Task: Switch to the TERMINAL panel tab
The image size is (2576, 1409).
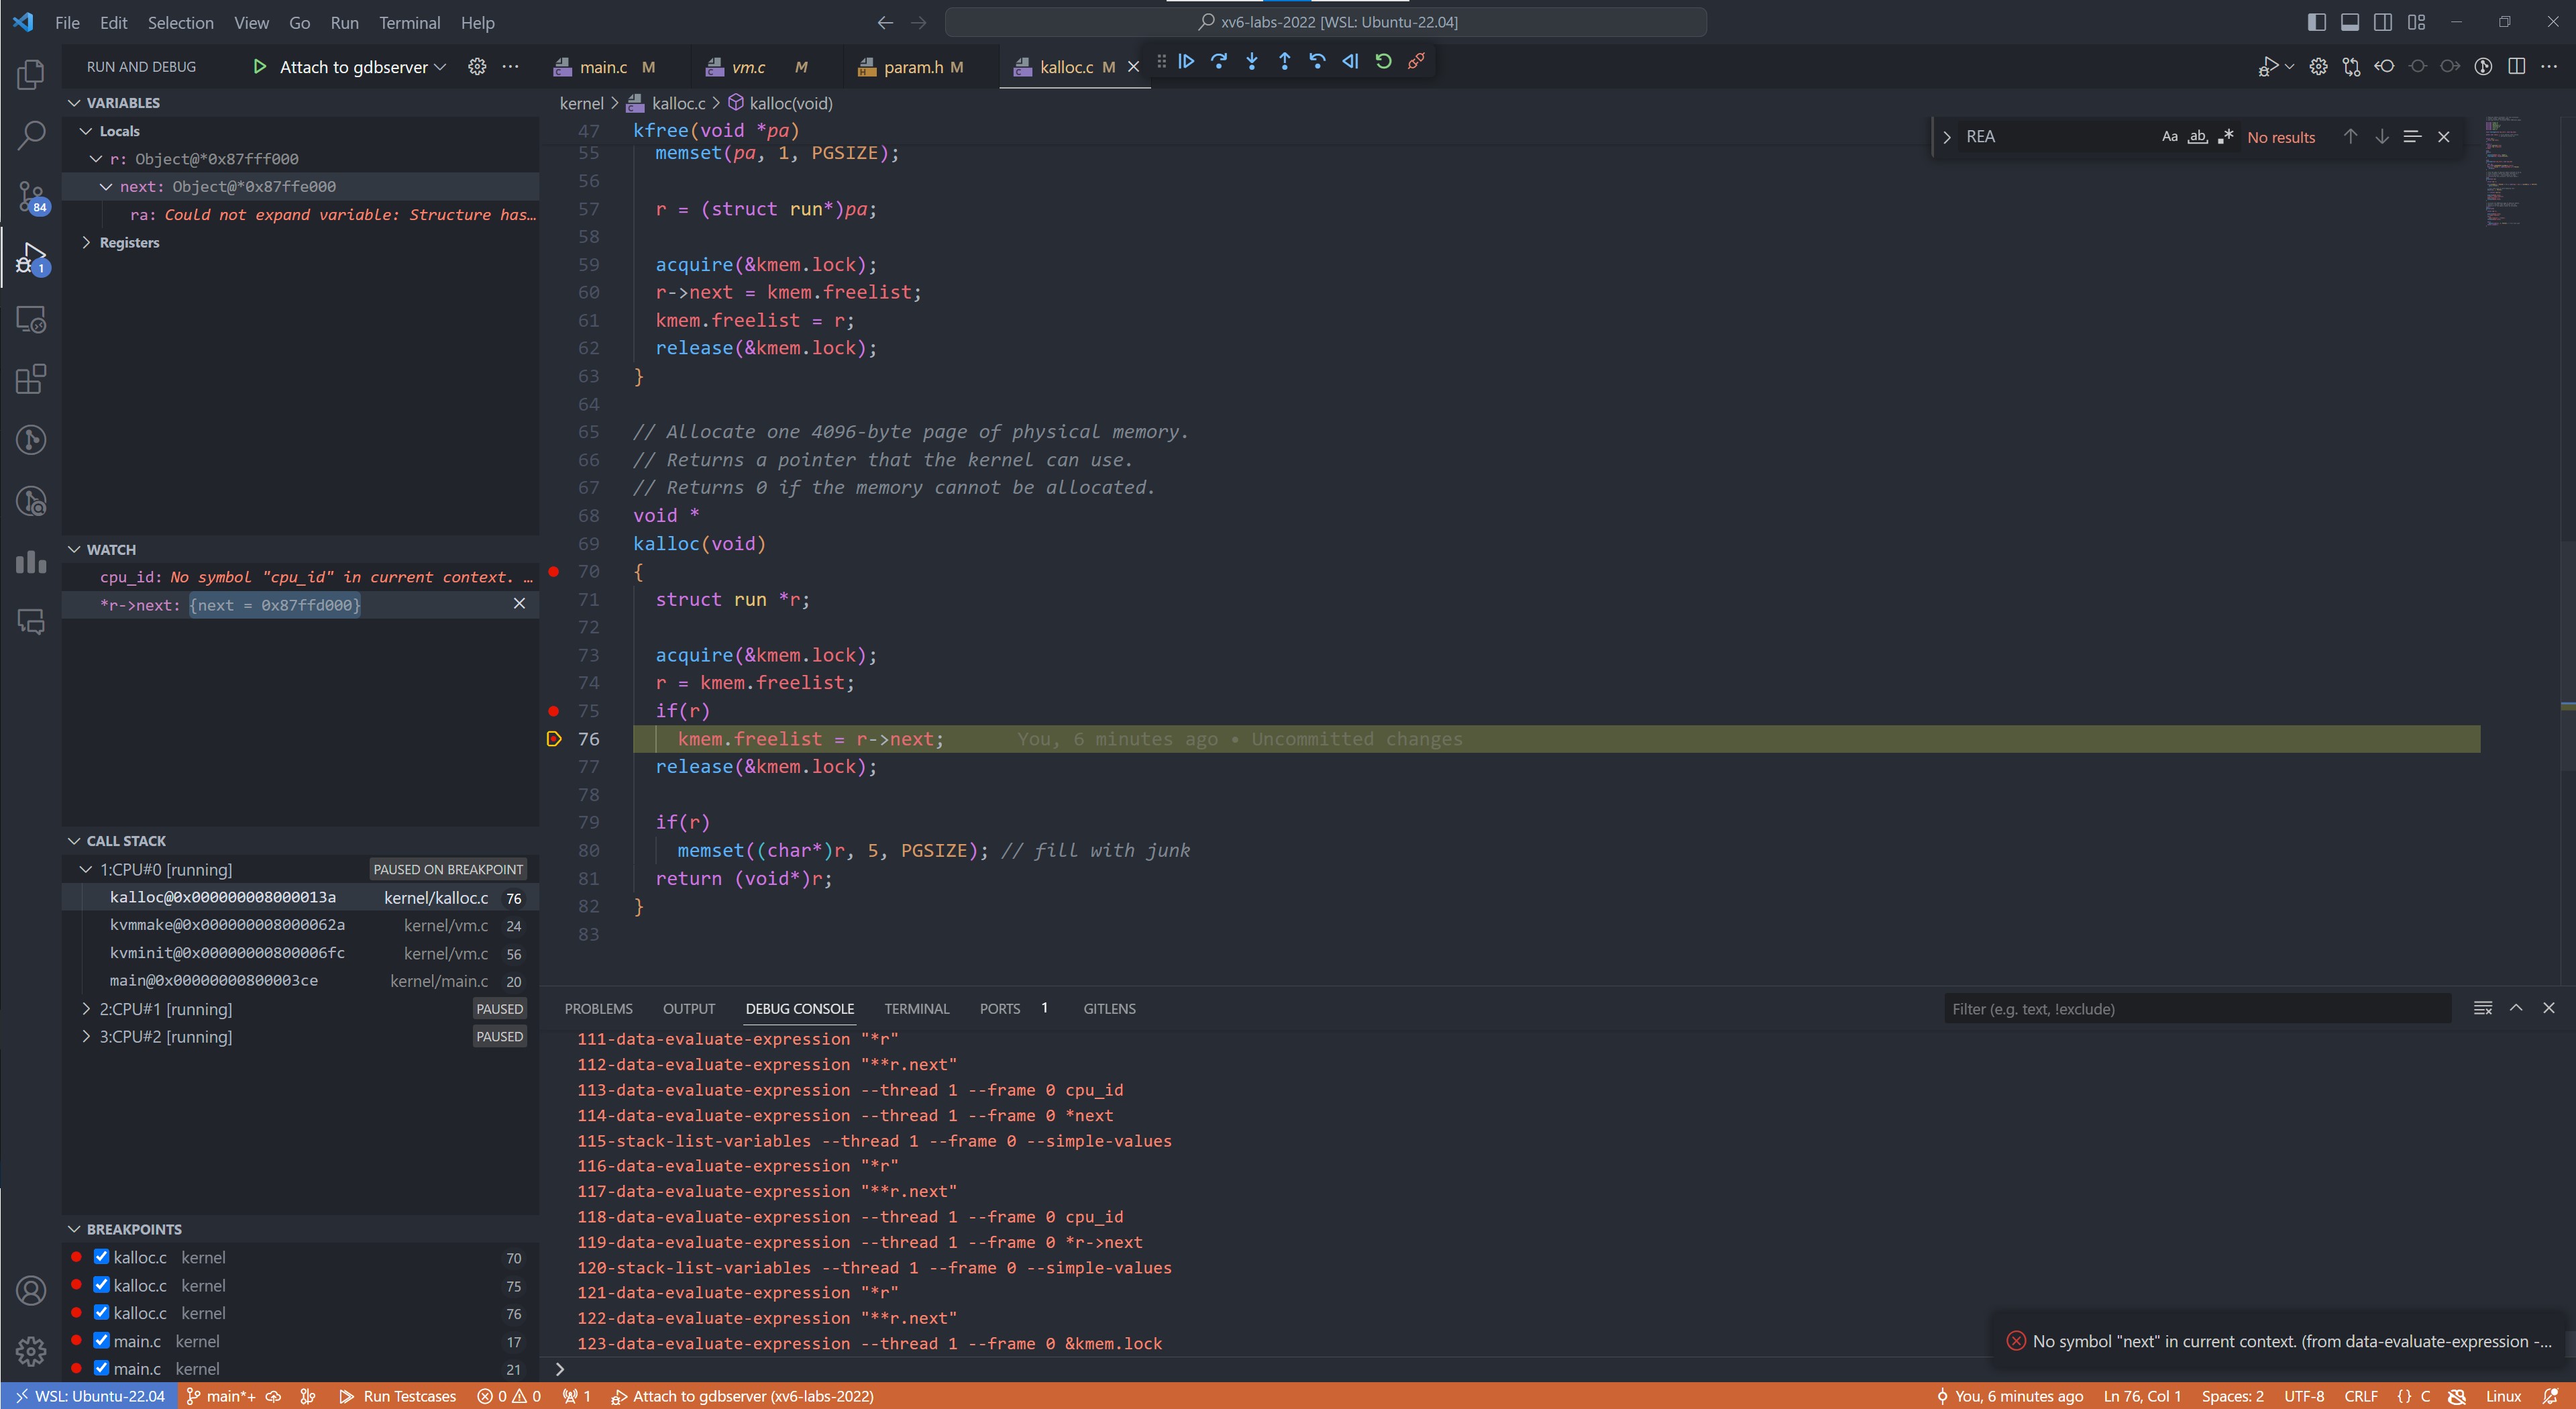Action: pyautogui.click(x=916, y=1008)
